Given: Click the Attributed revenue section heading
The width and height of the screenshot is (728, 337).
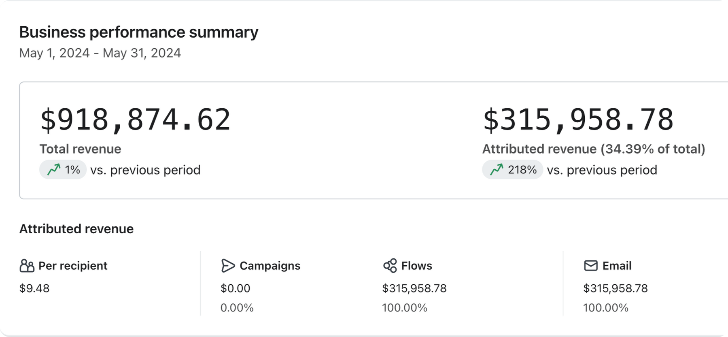Looking at the screenshot, I should 76,229.
